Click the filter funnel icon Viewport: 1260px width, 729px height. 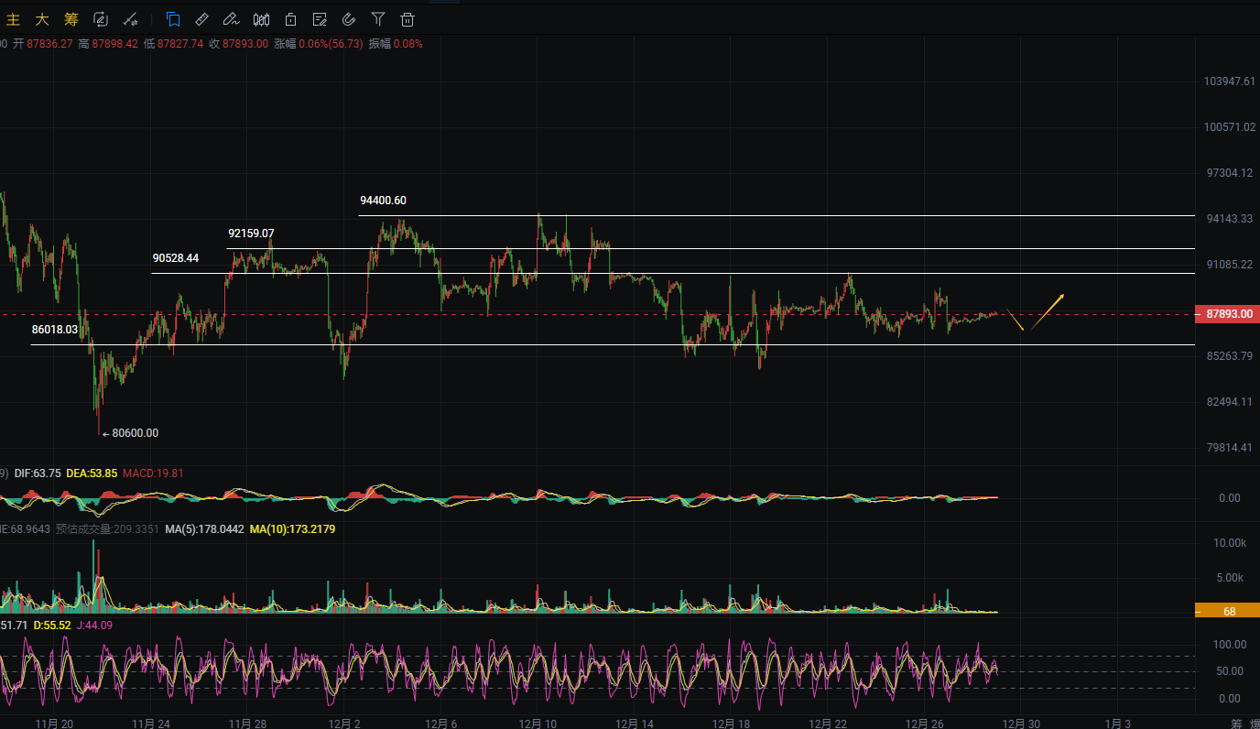coord(378,19)
